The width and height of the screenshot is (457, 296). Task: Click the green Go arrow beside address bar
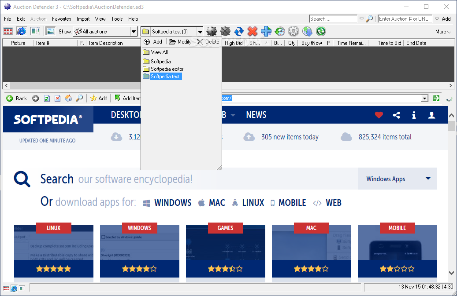tap(436, 98)
